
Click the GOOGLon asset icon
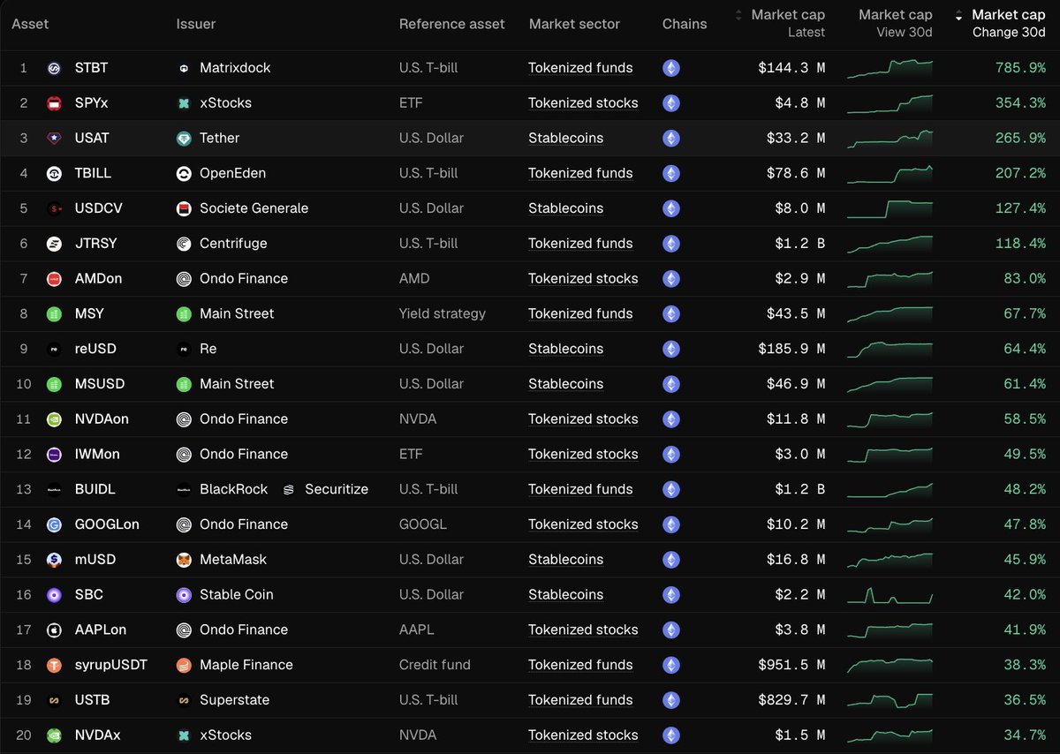pyautogui.click(x=54, y=524)
